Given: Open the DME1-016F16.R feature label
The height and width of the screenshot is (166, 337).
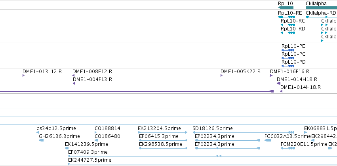Looking at the screenshot, I should [x=289, y=72].
